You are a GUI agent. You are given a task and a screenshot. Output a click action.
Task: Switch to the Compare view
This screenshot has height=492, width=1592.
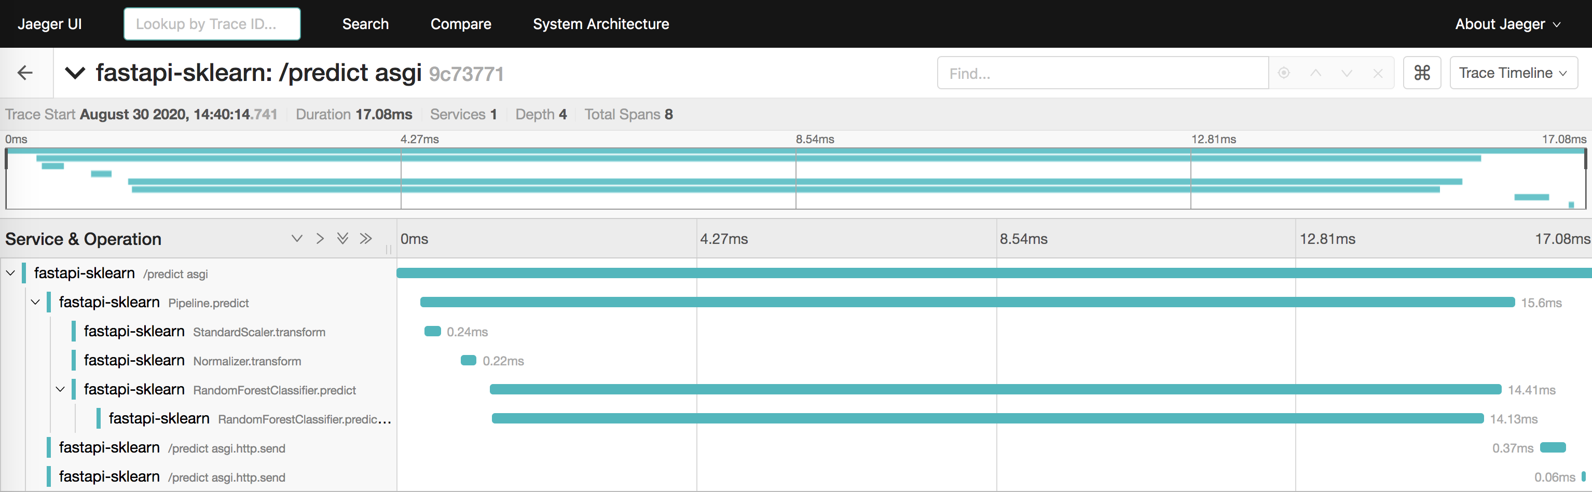[x=461, y=23]
